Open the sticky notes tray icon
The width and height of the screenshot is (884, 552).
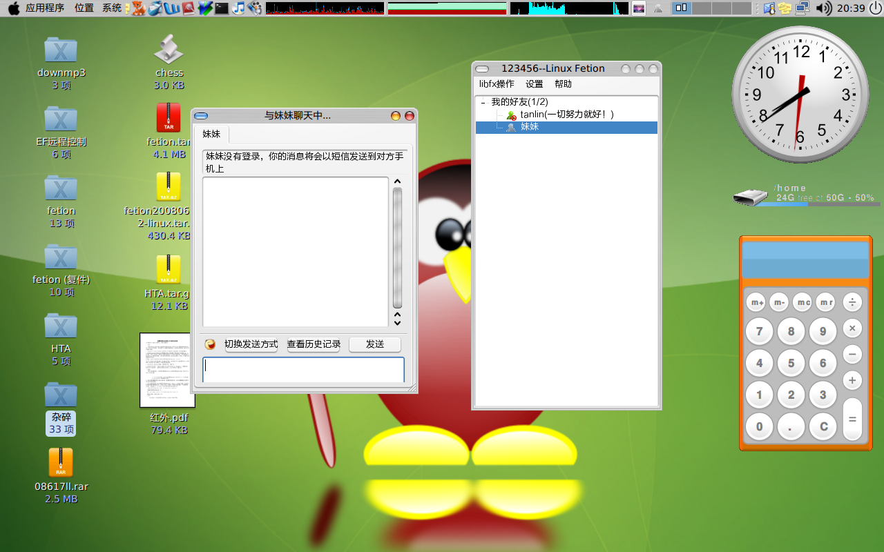(785, 8)
